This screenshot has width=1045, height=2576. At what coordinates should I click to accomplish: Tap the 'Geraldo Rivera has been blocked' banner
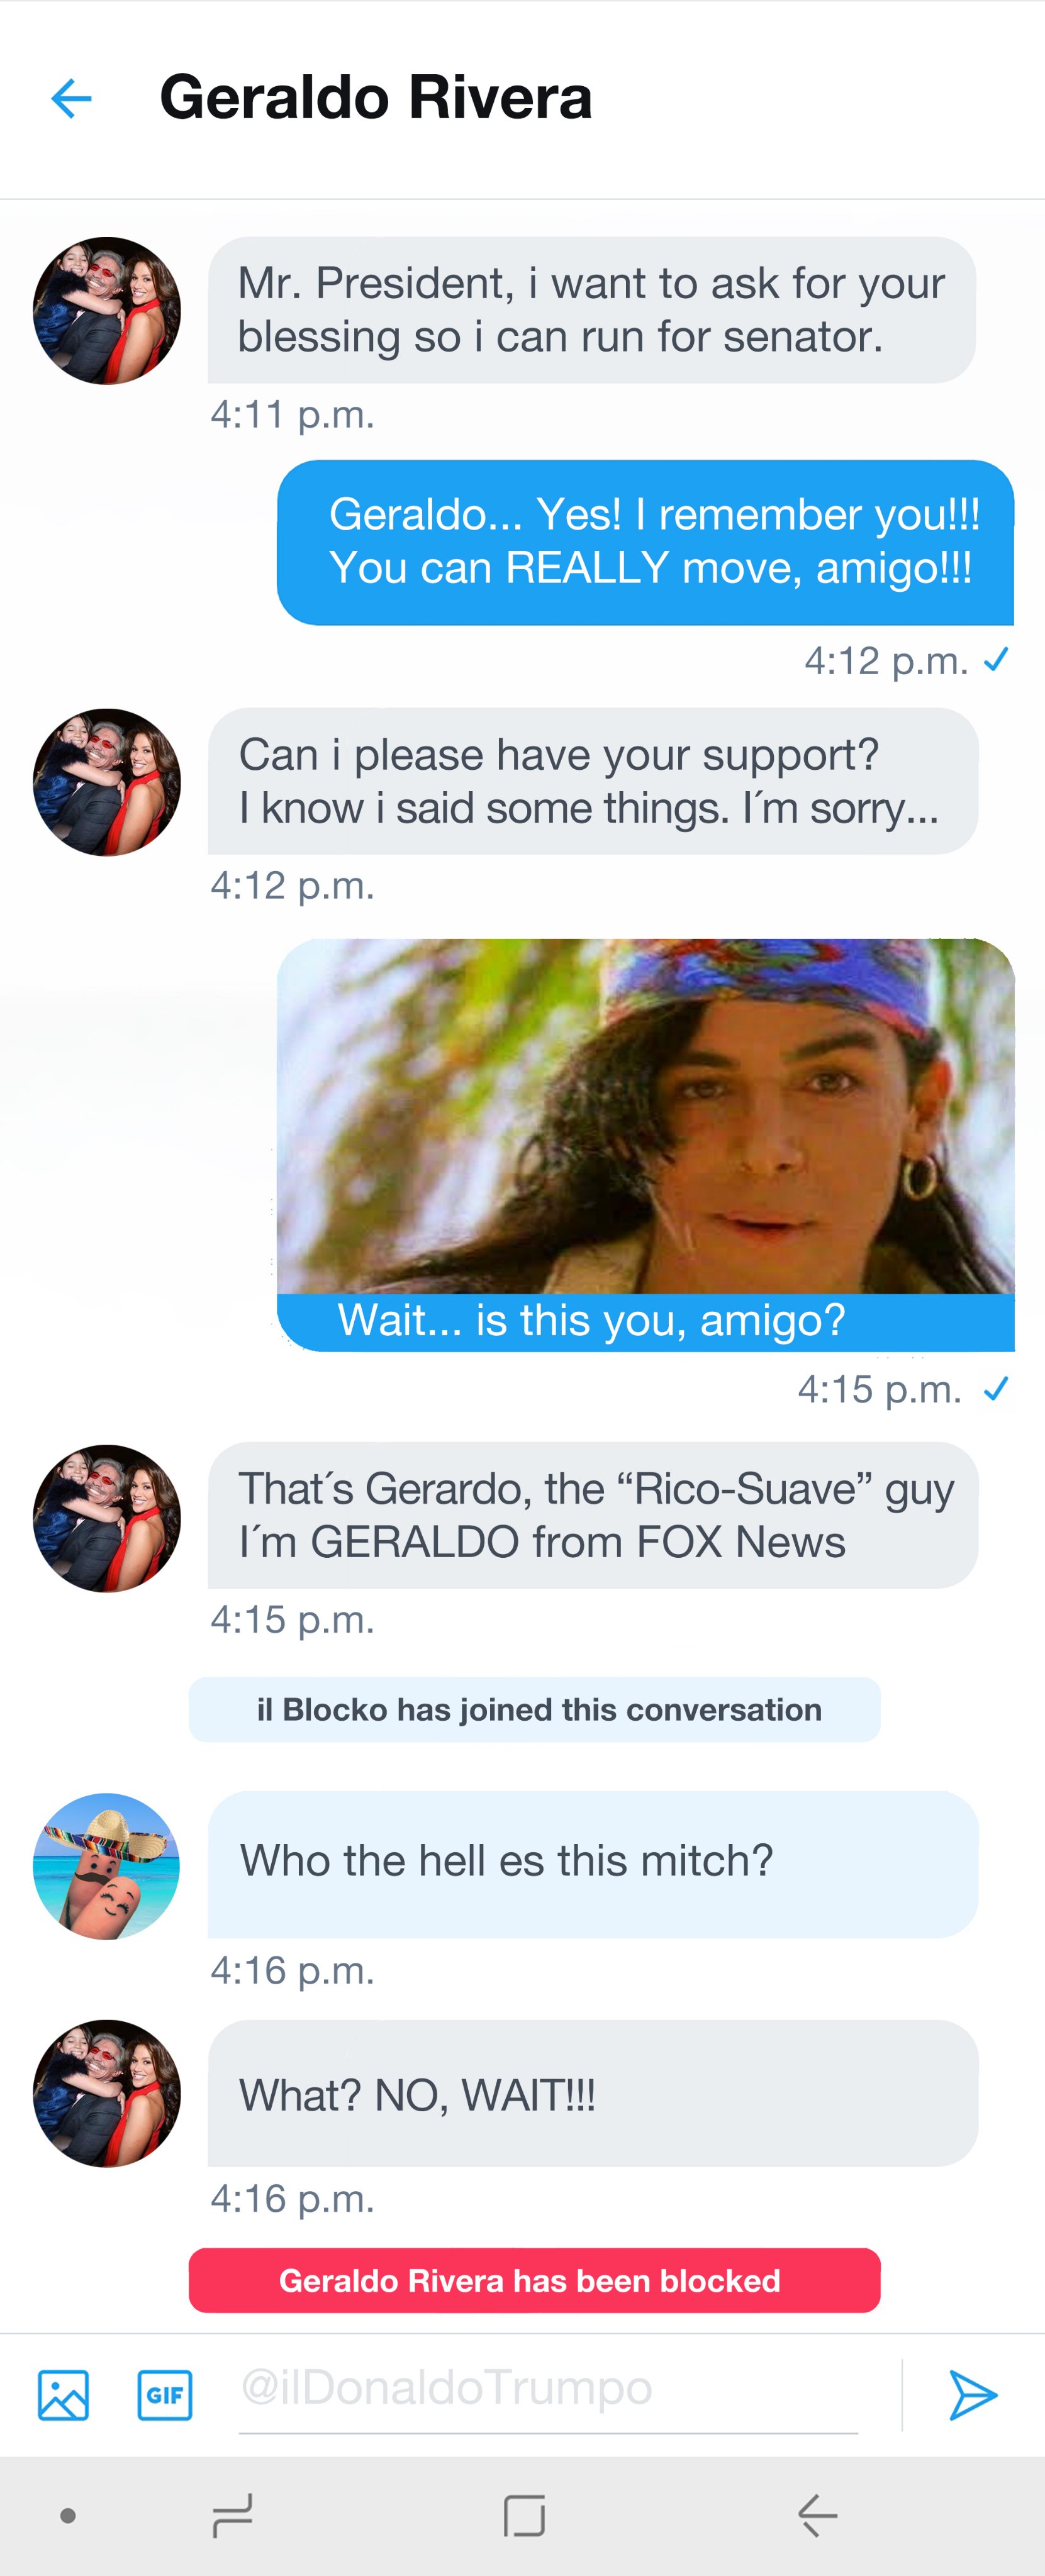tap(535, 2280)
